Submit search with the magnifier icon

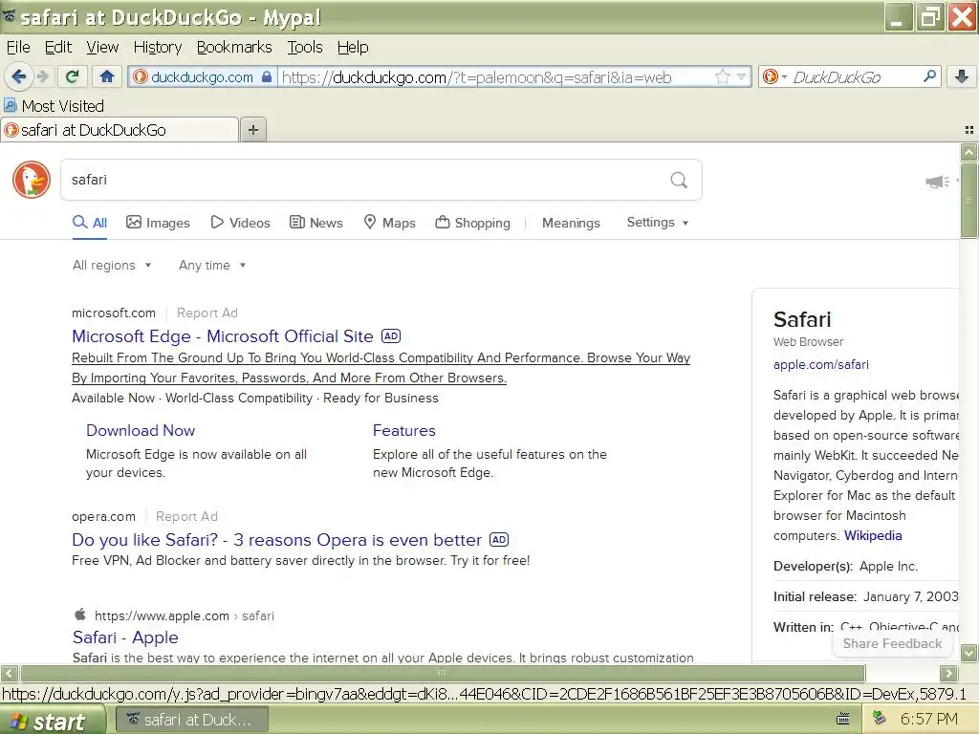coord(679,181)
